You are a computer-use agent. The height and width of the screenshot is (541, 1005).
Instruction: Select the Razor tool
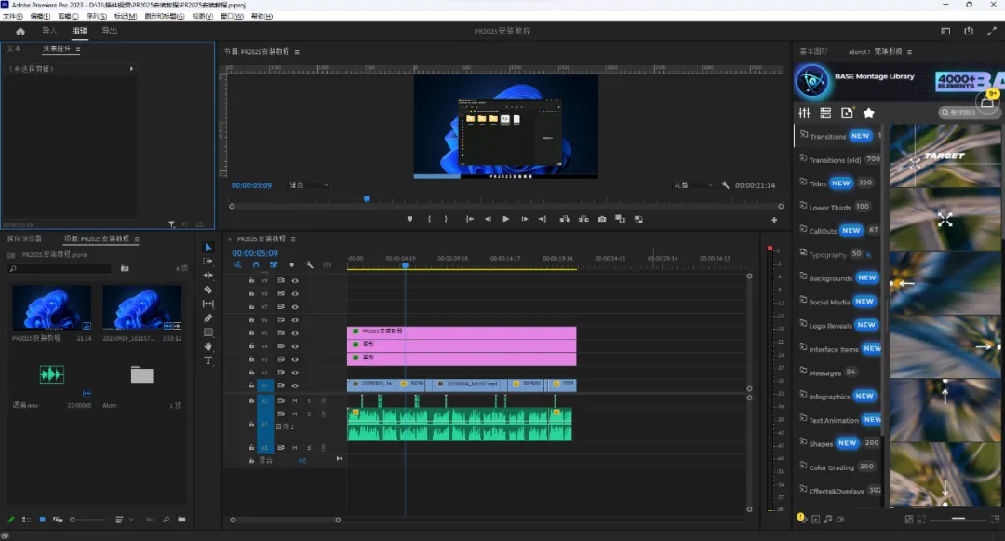pos(208,290)
